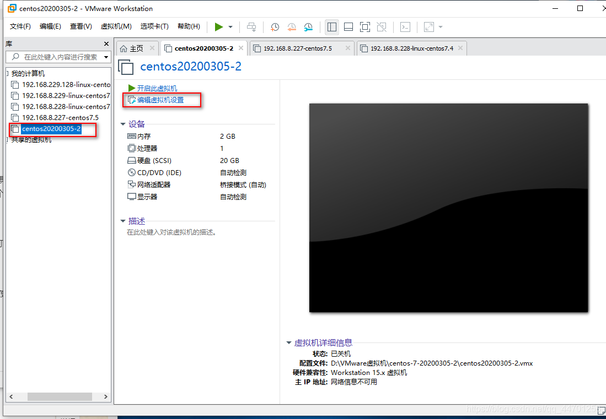The image size is (606, 419).
Task: Open the 编辑(E) menu
Action: (x=50, y=26)
